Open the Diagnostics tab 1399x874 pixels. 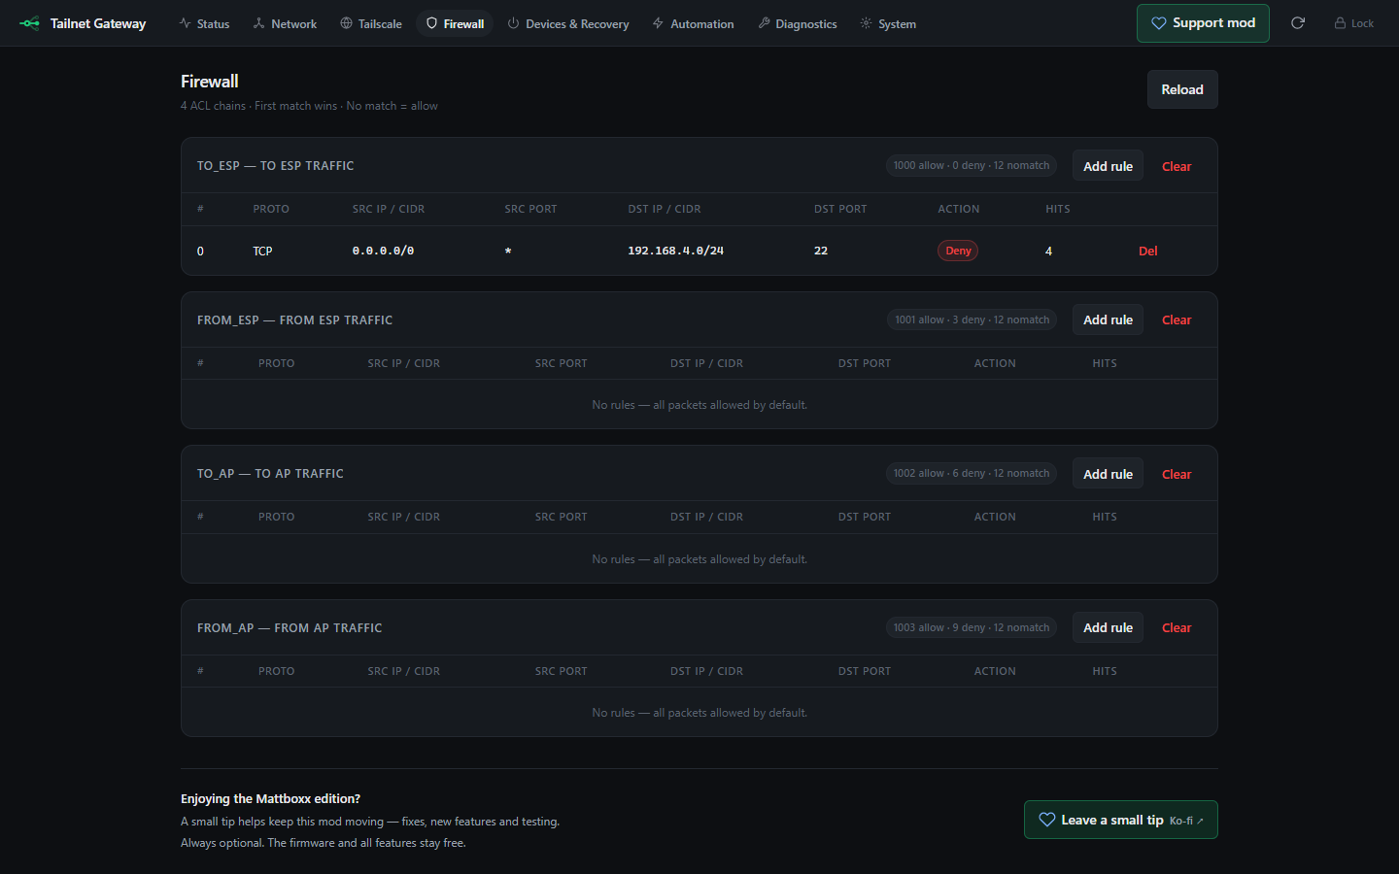[798, 23]
